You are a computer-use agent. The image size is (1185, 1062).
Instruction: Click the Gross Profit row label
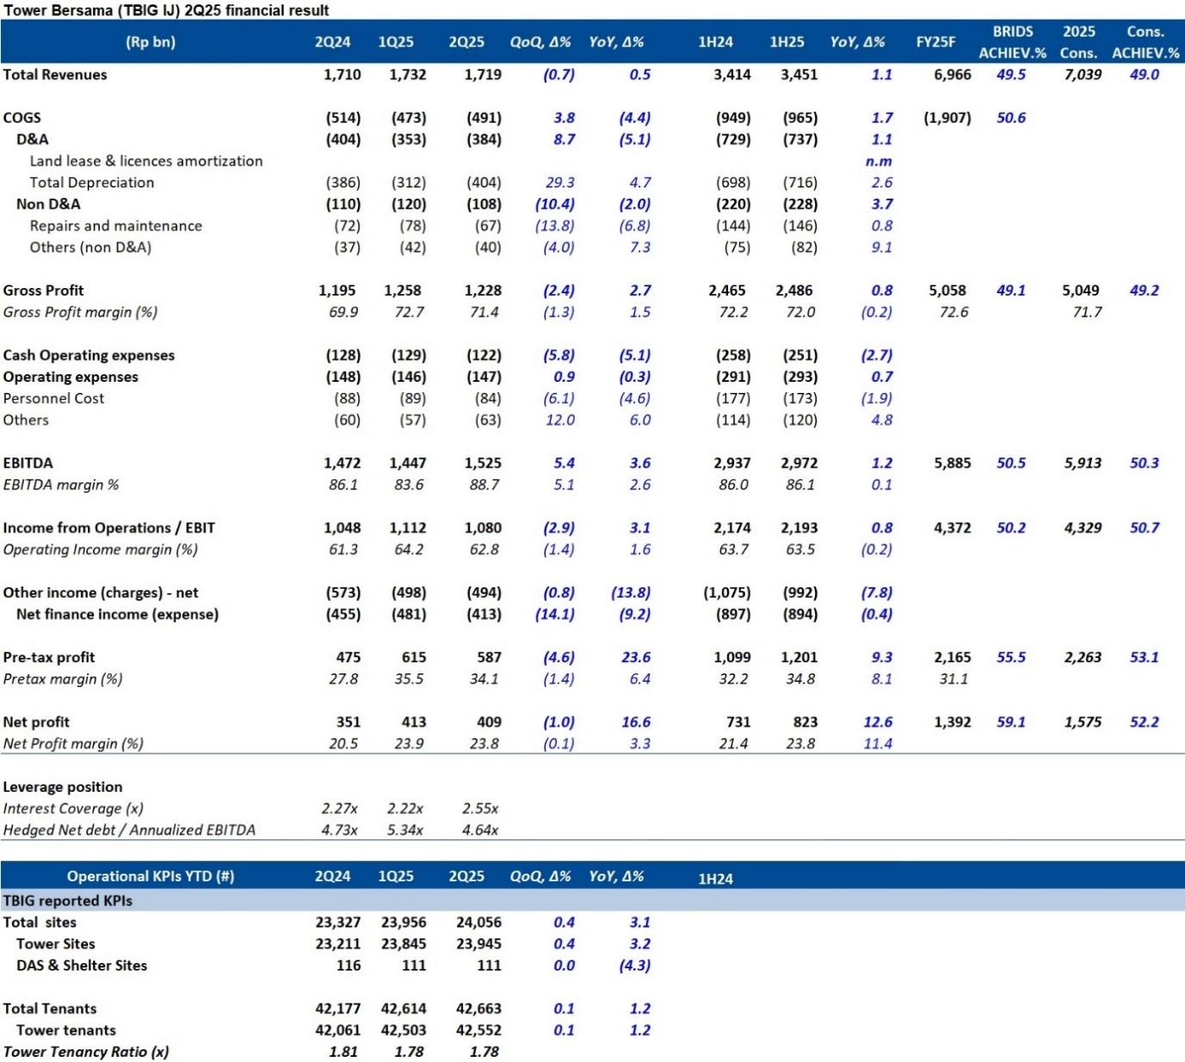tap(43, 291)
